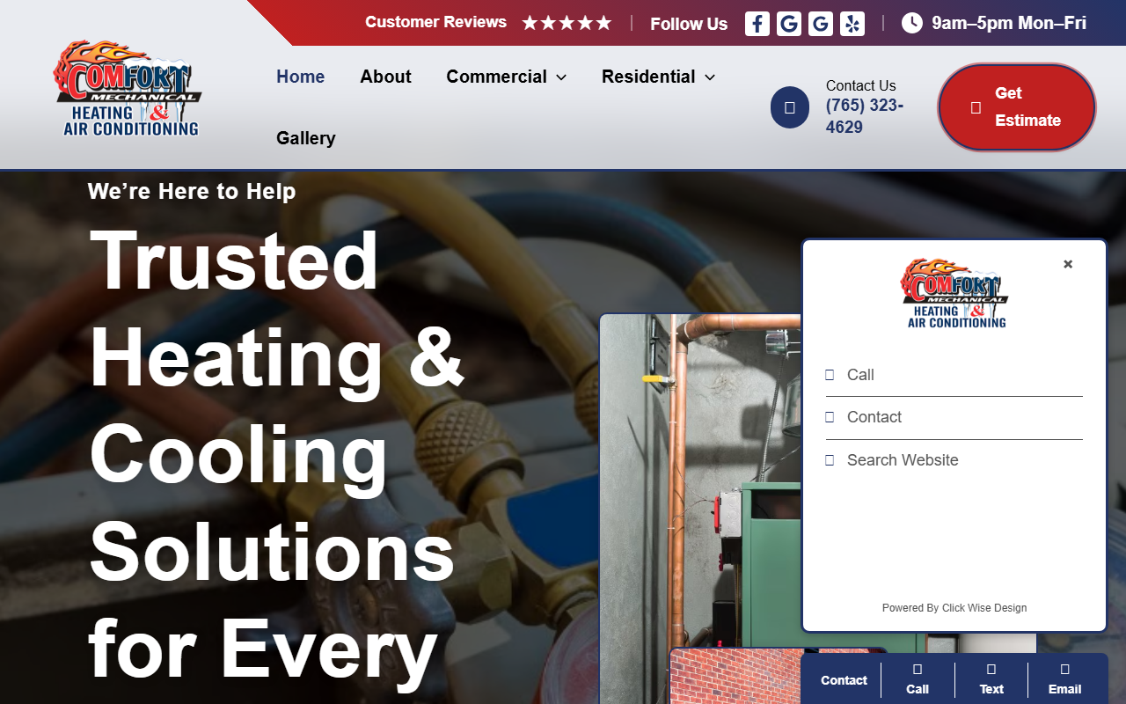Click the Text label in bottom bar
Screen dimensions: 1126x704
(991, 689)
